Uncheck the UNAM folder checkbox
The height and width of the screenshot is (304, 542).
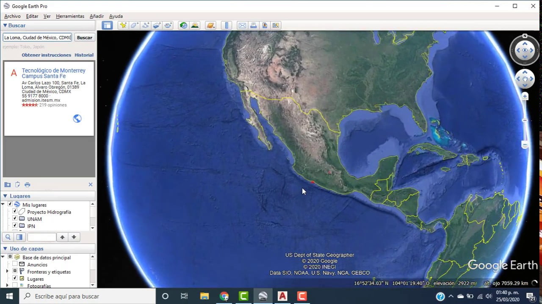tap(15, 219)
